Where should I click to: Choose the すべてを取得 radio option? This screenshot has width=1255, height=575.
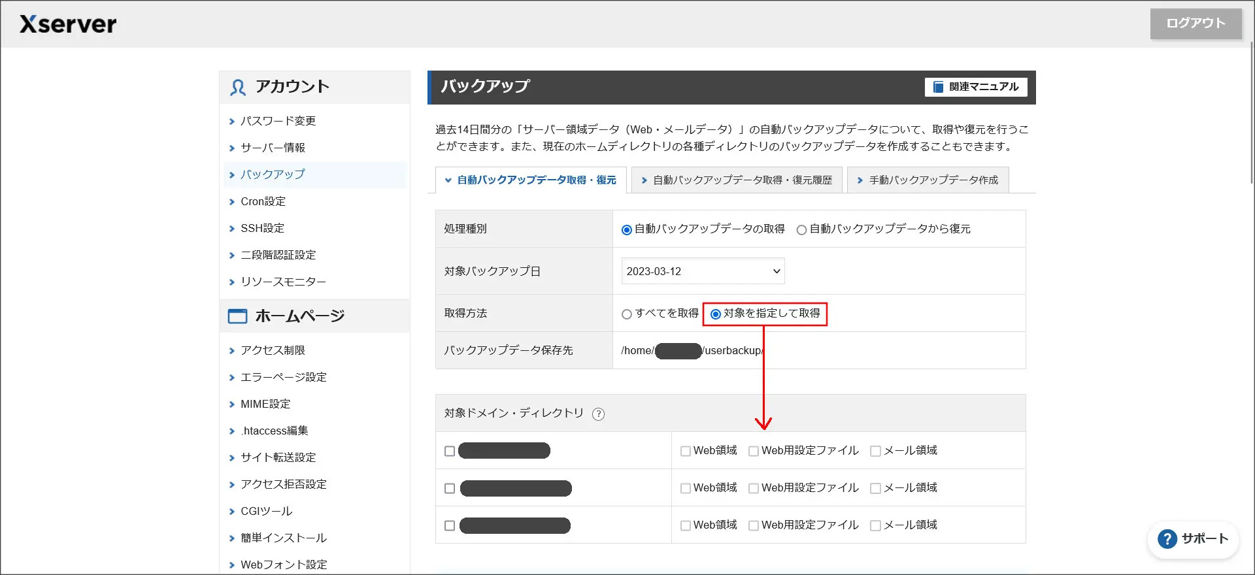(x=627, y=314)
